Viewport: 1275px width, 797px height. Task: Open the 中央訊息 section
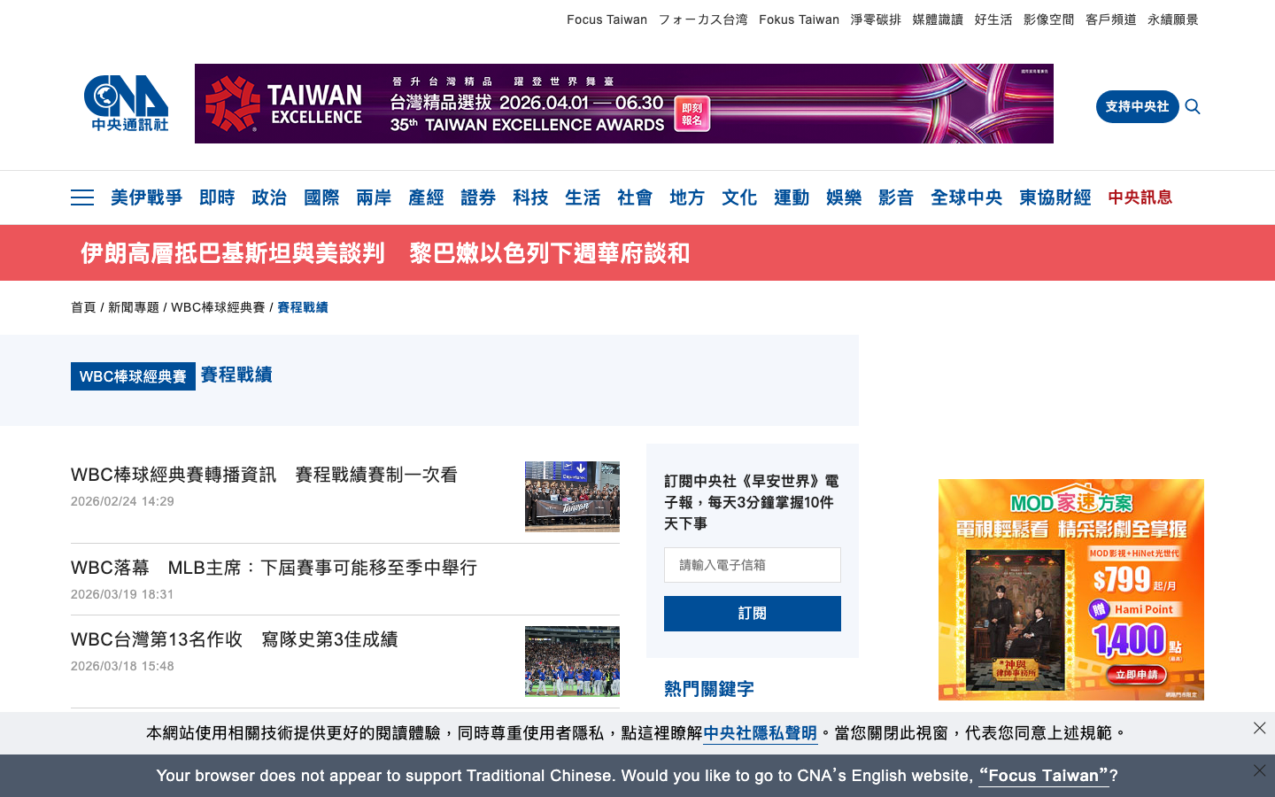click(1140, 197)
